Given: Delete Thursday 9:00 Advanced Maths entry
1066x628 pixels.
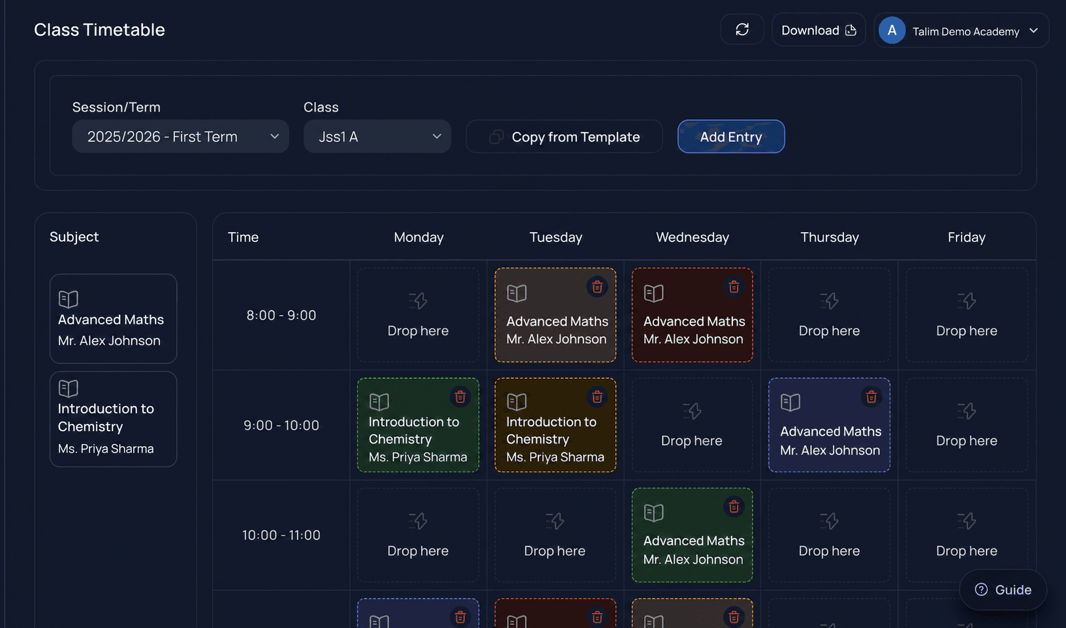Looking at the screenshot, I should tap(871, 396).
